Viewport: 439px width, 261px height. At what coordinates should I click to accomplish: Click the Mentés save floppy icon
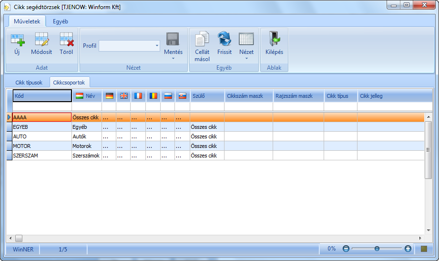click(173, 39)
